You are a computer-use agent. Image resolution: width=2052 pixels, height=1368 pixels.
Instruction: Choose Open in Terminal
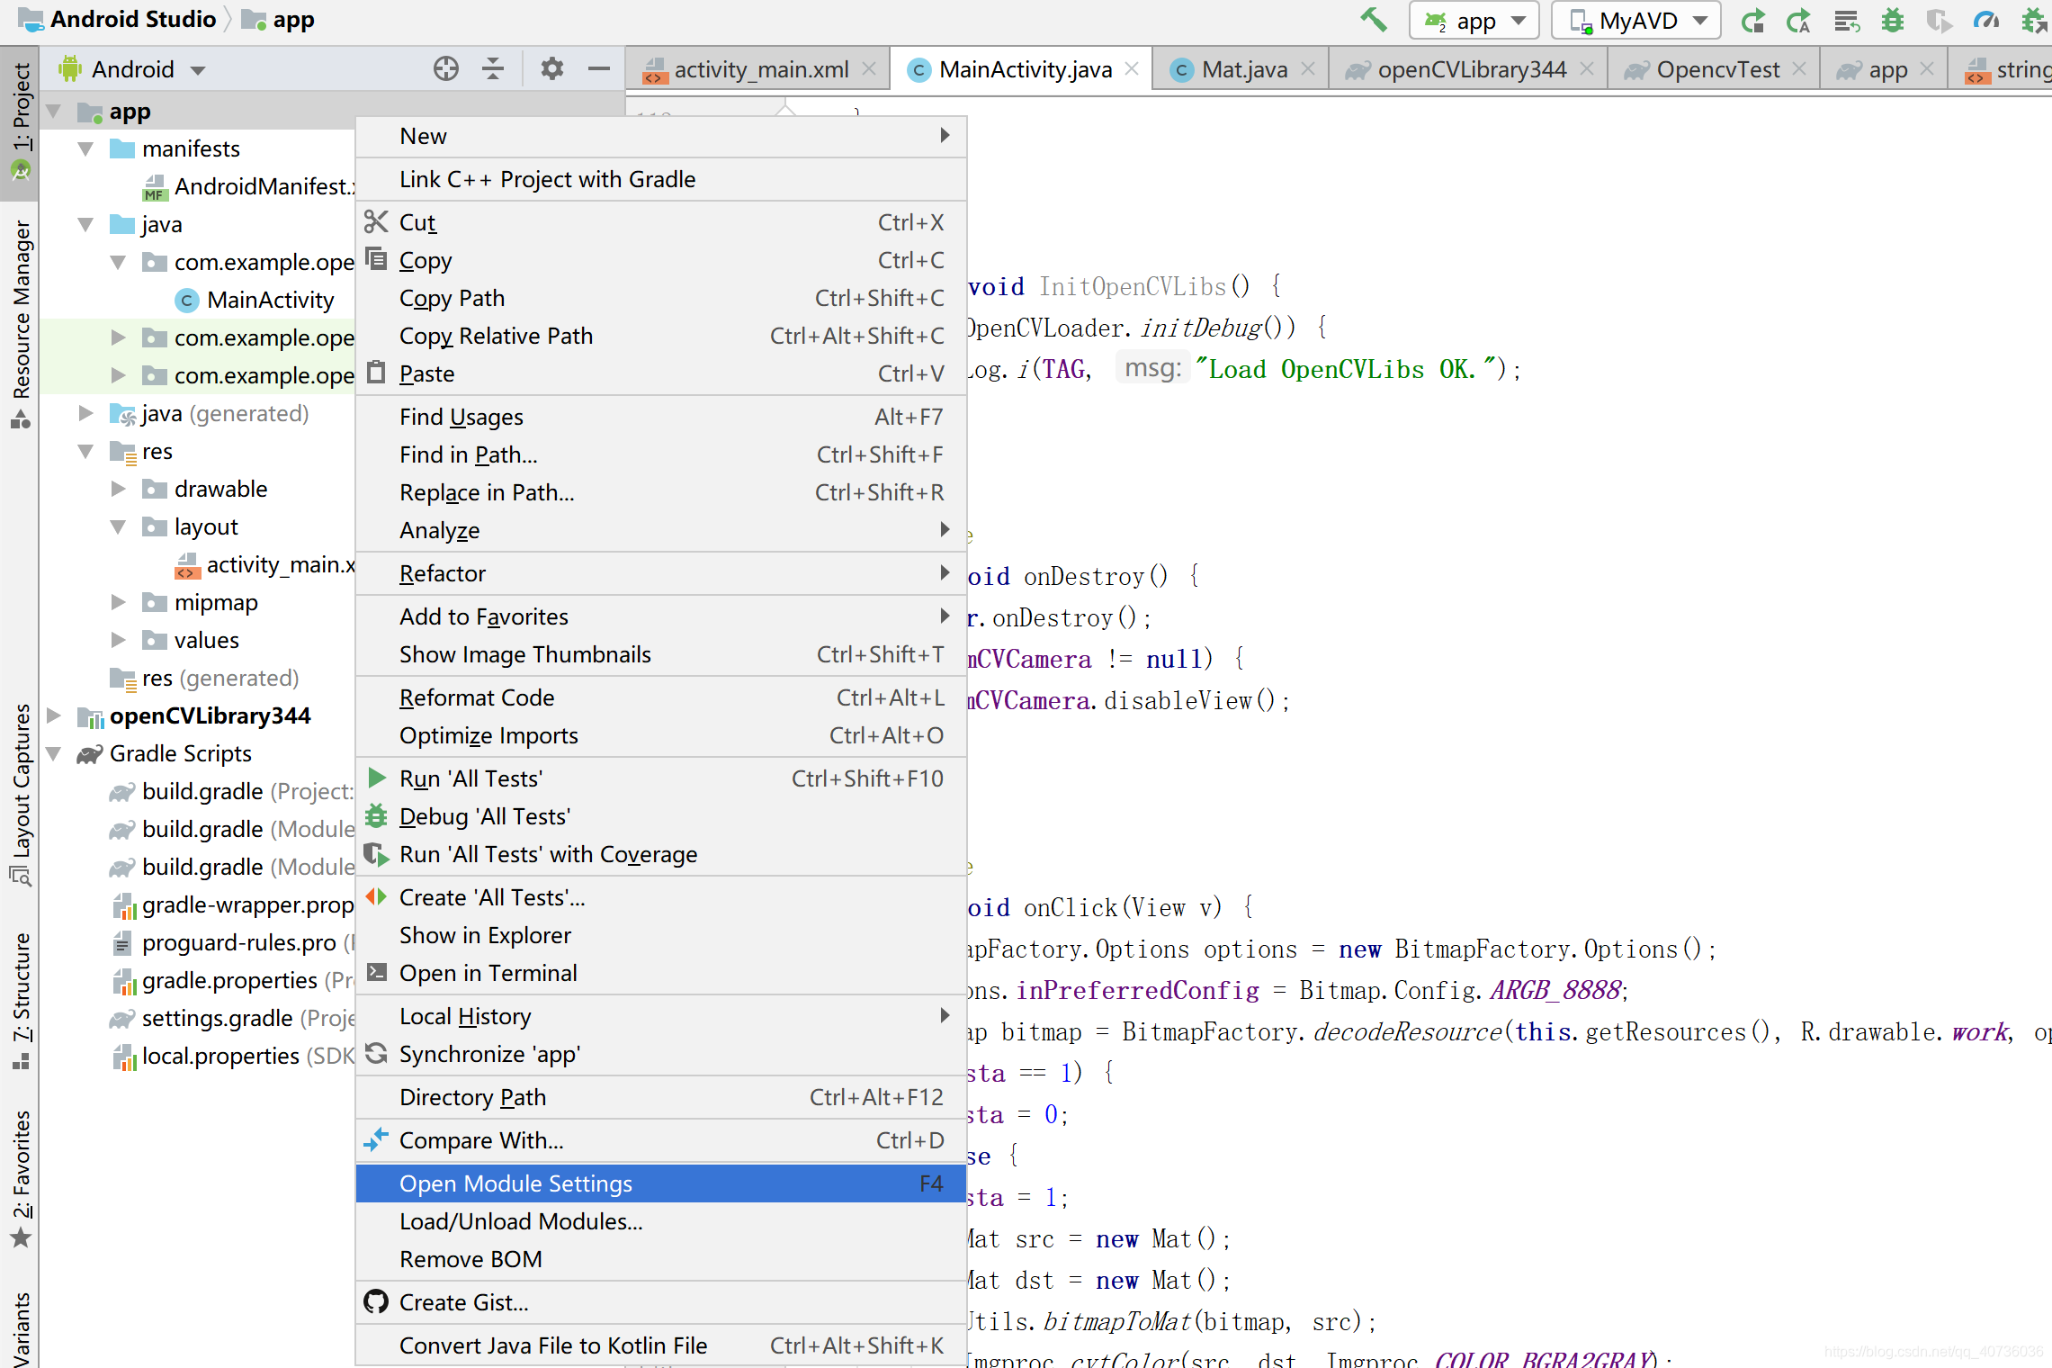[x=661, y=973]
